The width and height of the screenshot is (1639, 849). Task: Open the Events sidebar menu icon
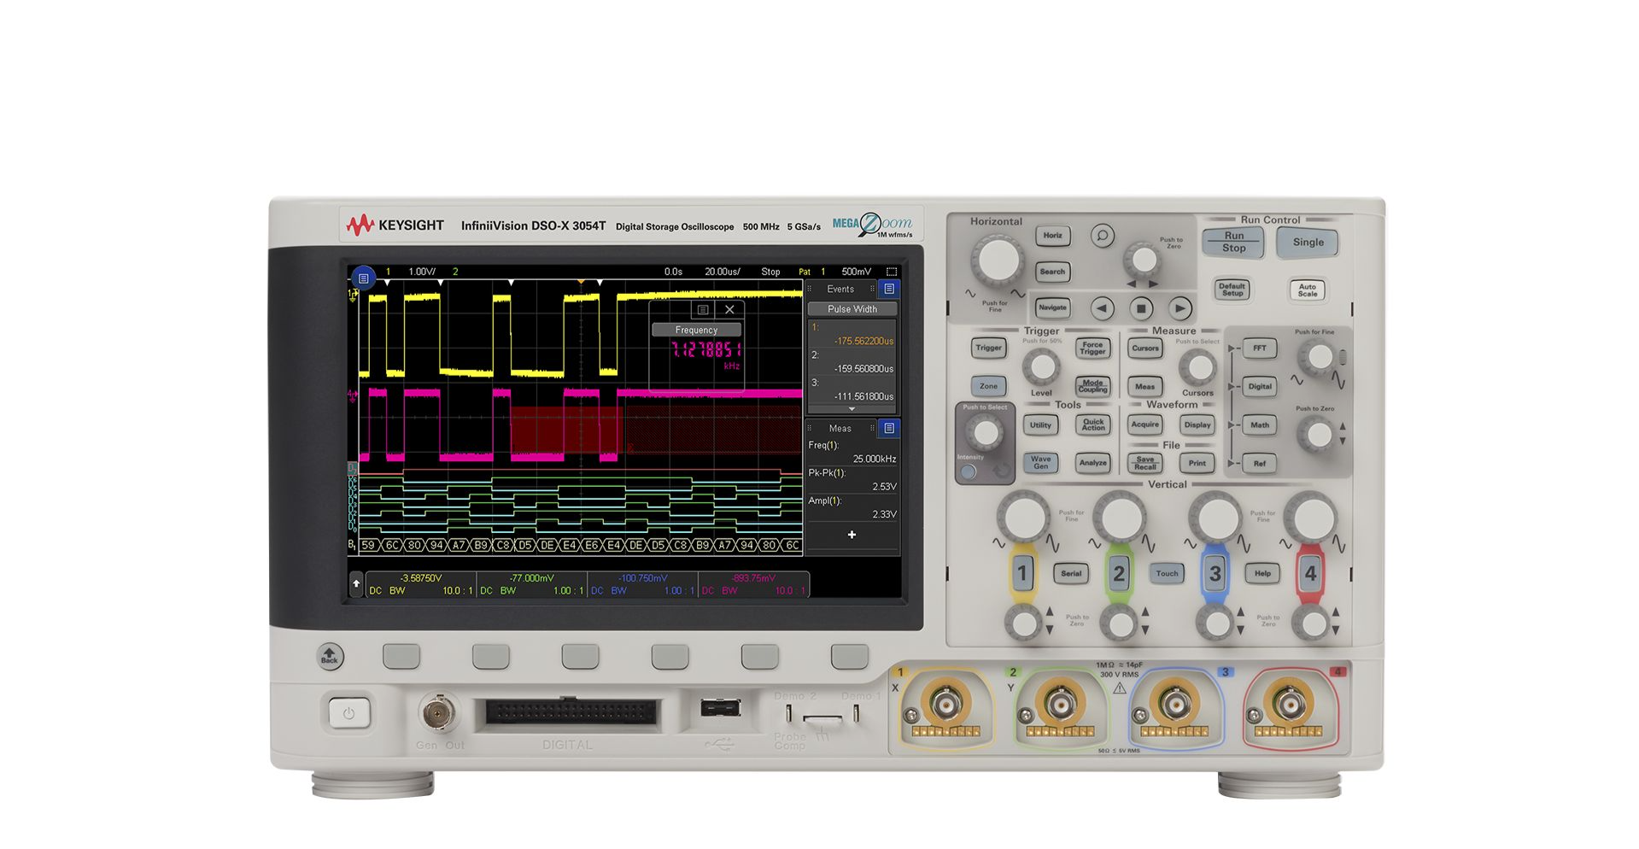click(889, 289)
